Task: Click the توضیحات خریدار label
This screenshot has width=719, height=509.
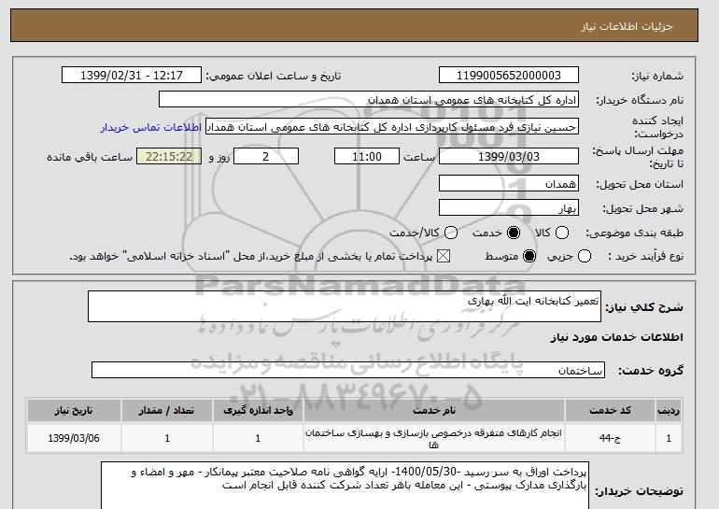Action: click(639, 491)
